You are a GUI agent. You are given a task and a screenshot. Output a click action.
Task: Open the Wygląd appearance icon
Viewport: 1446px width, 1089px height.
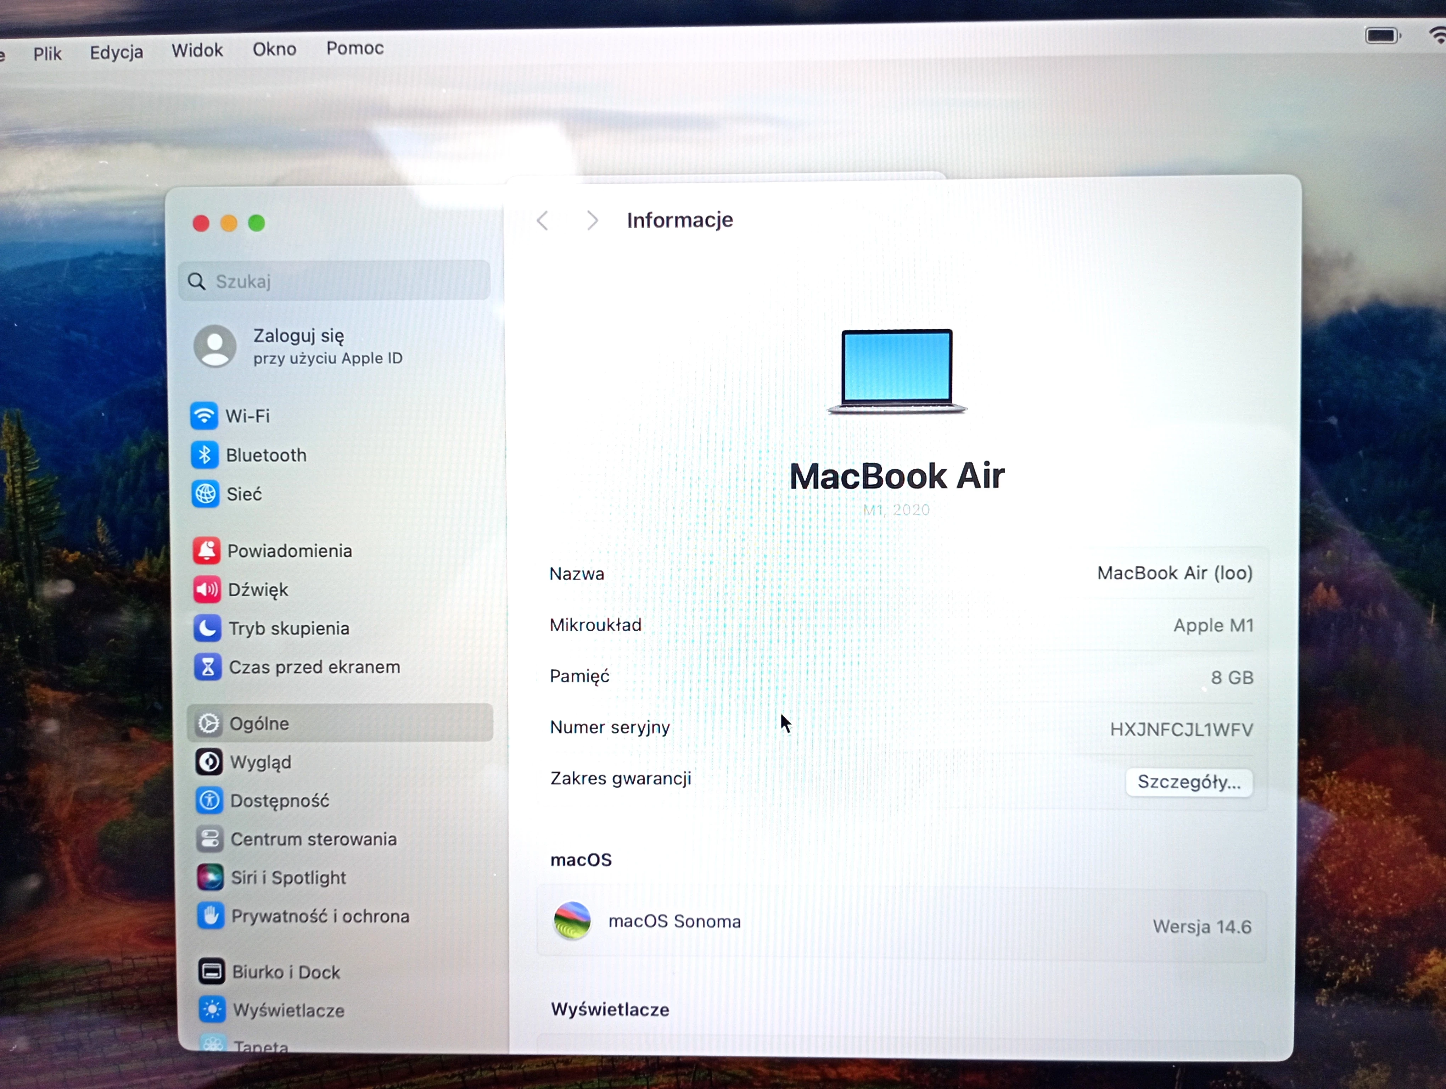[x=209, y=762]
